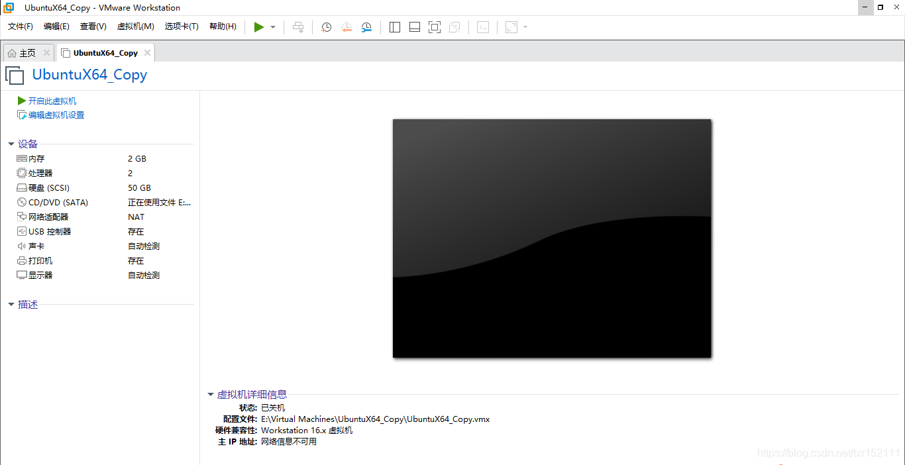
Task: Click the VM icon beside the UbuntuX64_Copy heading
Action: pyautogui.click(x=15, y=76)
